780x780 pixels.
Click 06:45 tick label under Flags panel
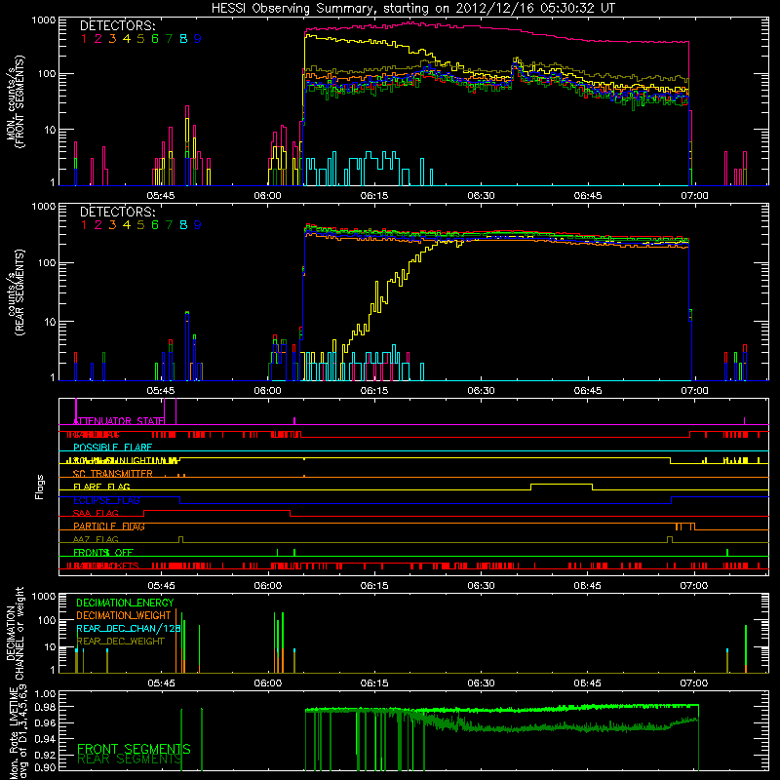587,586
